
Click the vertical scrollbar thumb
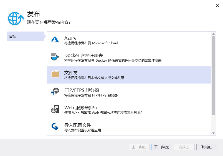(214, 75)
